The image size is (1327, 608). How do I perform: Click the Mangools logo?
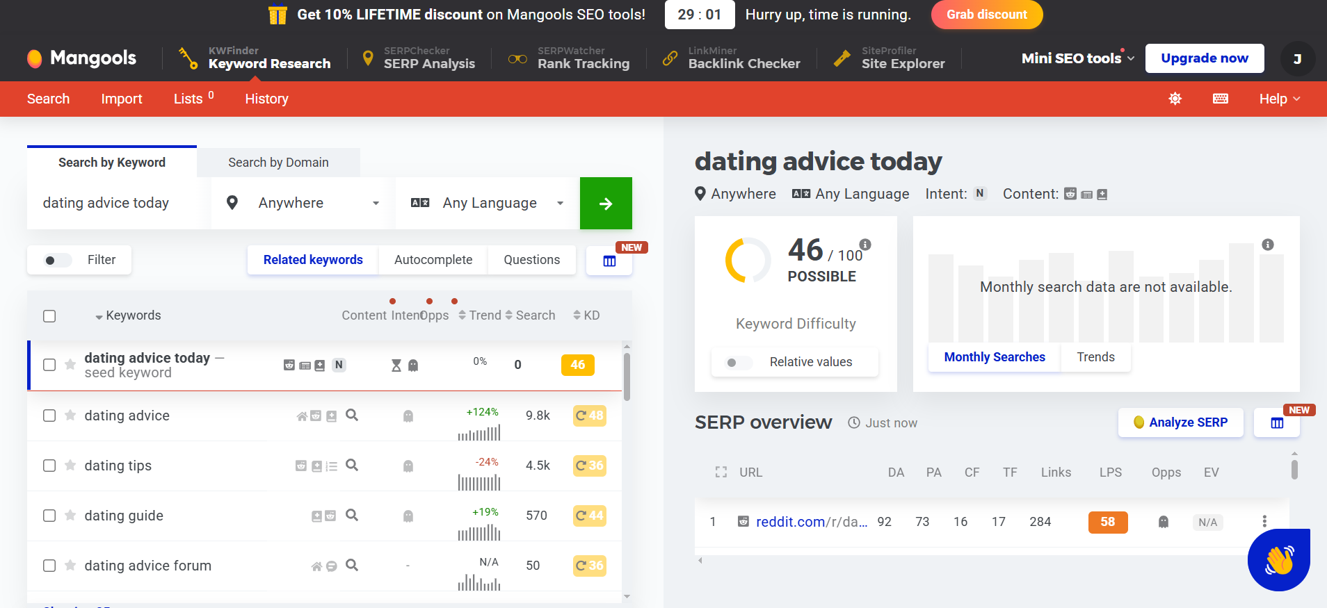point(81,58)
